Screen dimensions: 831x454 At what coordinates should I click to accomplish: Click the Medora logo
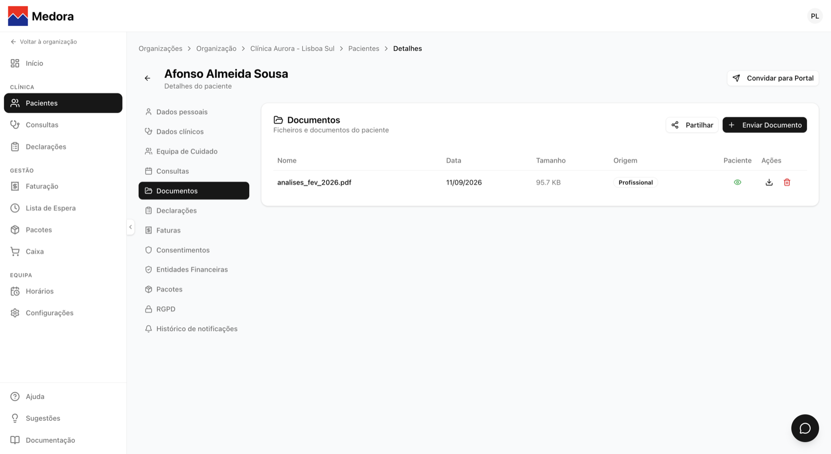[x=41, y=16]
